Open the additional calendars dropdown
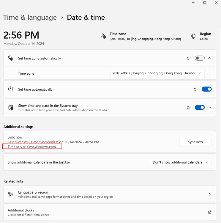Image resolution: width=221 pixels, height=223 pixels. (x=181, y=162)
